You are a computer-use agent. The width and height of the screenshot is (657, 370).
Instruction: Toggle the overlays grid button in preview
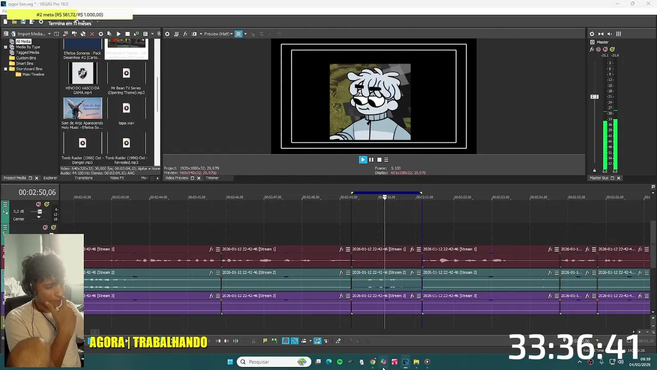238,34
